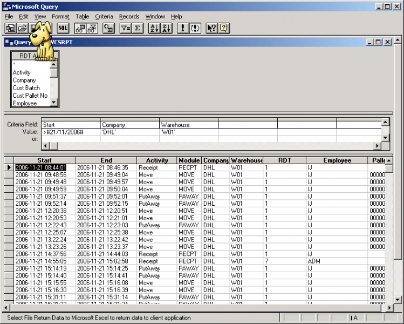Select the End column header
The height and width of the screenshot is (324, 404).
click(x=106, y=160)
